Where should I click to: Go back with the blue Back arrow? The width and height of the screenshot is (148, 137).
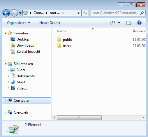[6, 13]
